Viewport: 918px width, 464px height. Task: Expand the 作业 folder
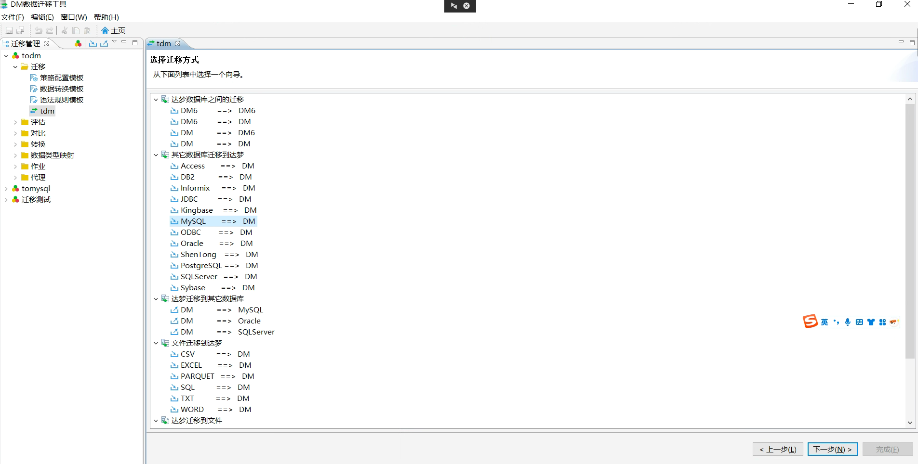15,167
